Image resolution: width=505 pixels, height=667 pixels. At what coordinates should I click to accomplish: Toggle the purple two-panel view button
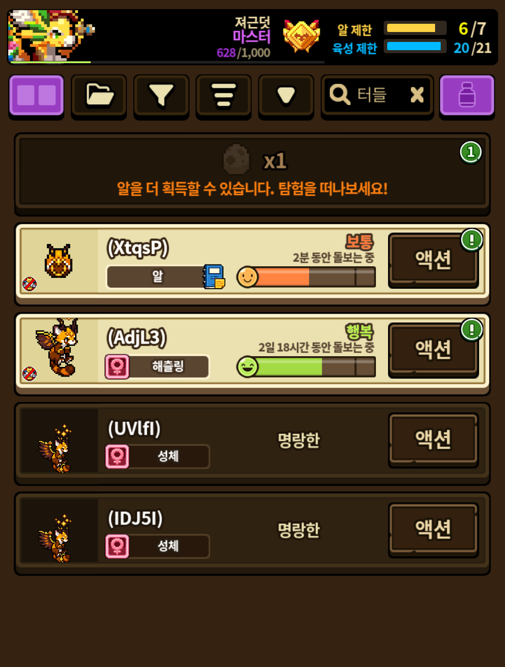tap(37, 96)
